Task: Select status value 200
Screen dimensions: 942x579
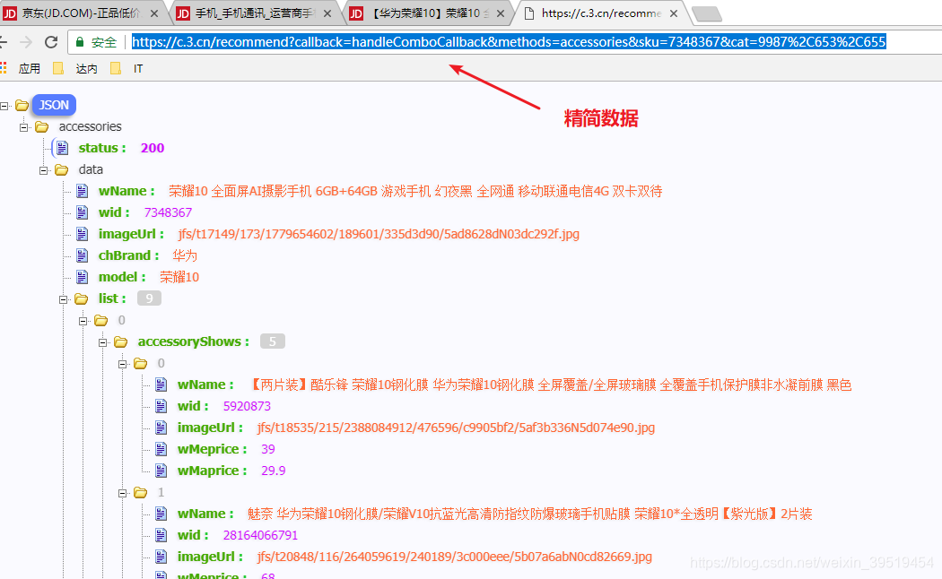Action: [x=153, y=148]
